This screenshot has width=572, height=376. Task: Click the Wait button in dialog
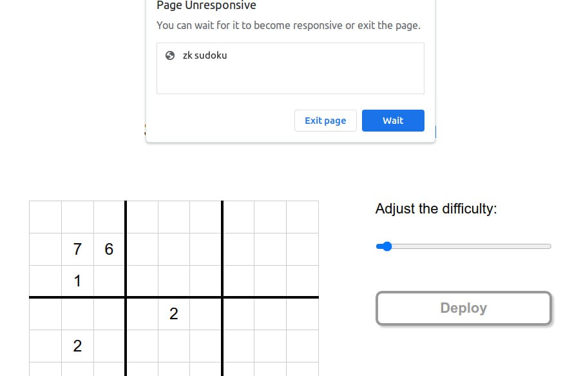tap(393, 121)
